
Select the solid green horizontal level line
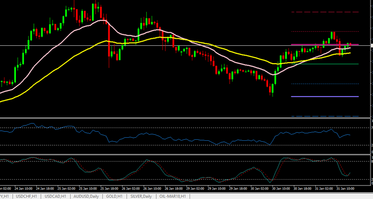coord(323,64)
